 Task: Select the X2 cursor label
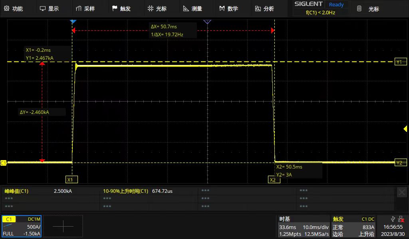[x=273, y=180]
